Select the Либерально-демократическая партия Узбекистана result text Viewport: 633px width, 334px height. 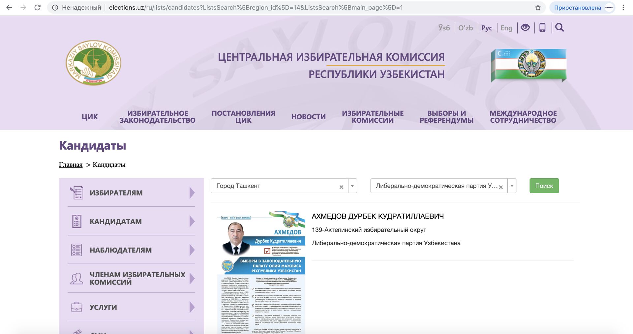click(386, 243)
